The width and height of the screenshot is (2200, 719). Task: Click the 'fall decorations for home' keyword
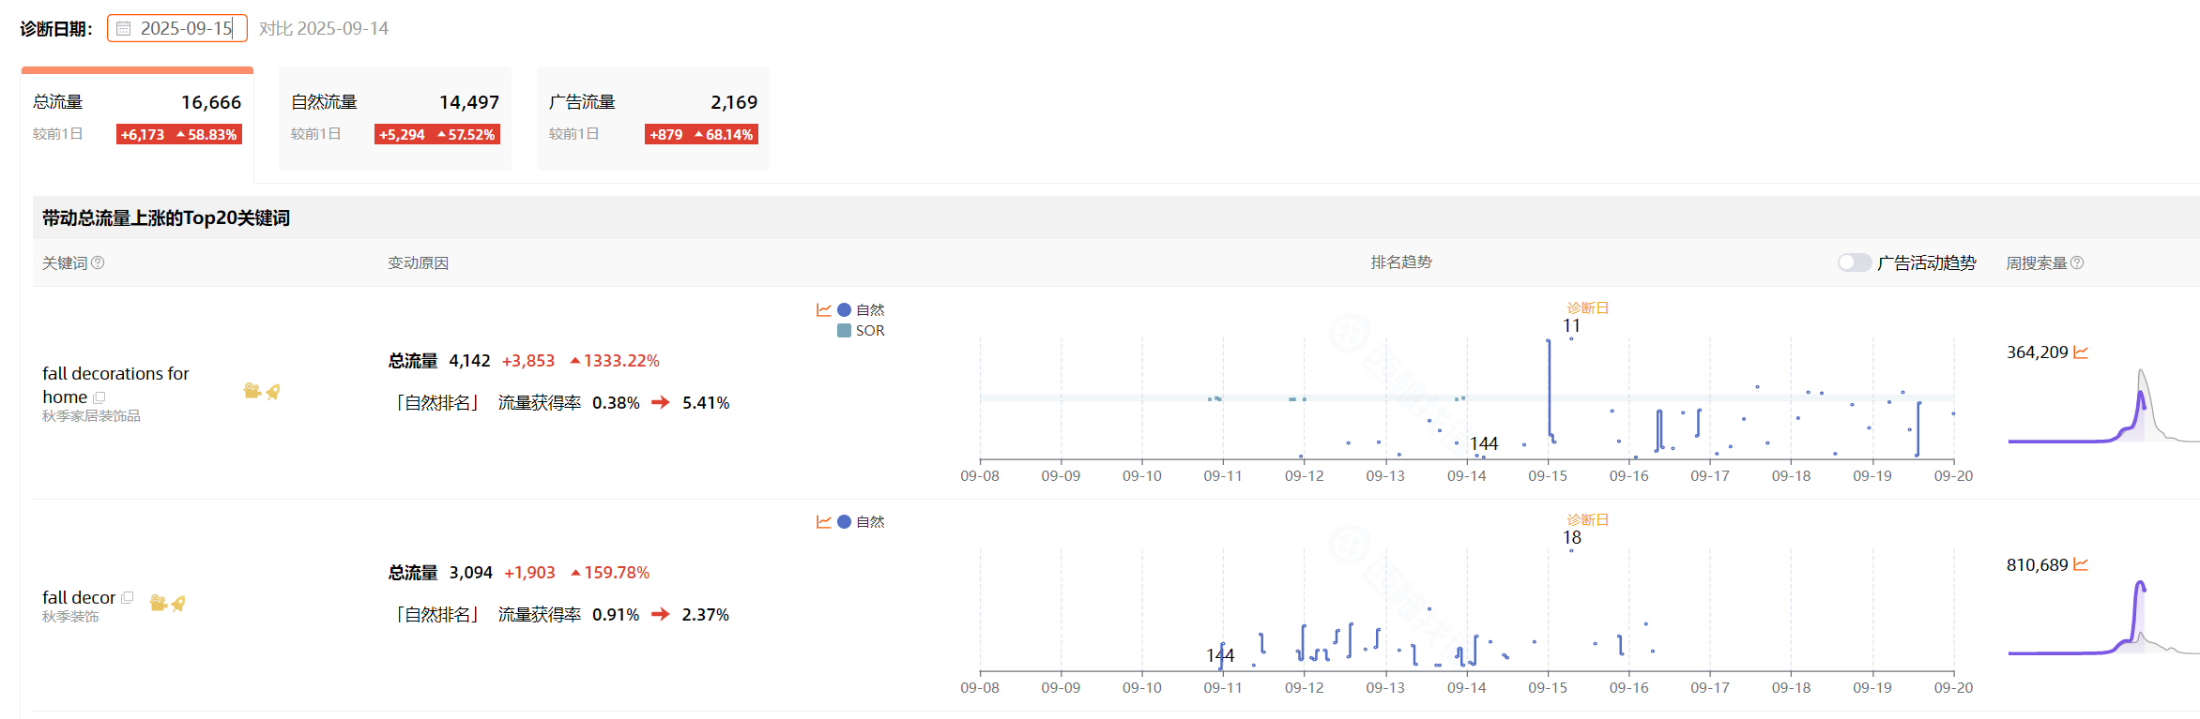[x=115, y=384]
